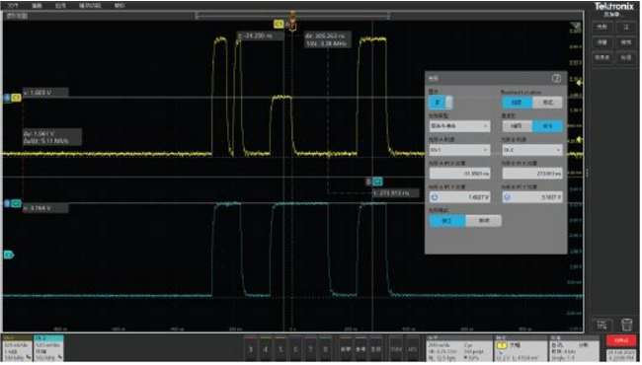This screenshot has height=365, width=642.
Task: Toggle the cursor display on/off switch
Action: click(441, 103)
